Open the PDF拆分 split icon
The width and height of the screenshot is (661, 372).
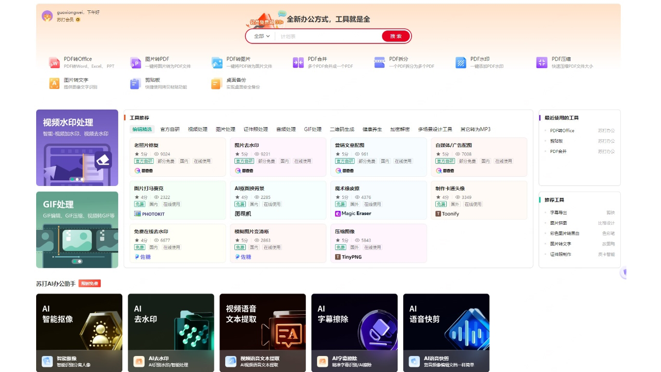click(x=380, y=63)
